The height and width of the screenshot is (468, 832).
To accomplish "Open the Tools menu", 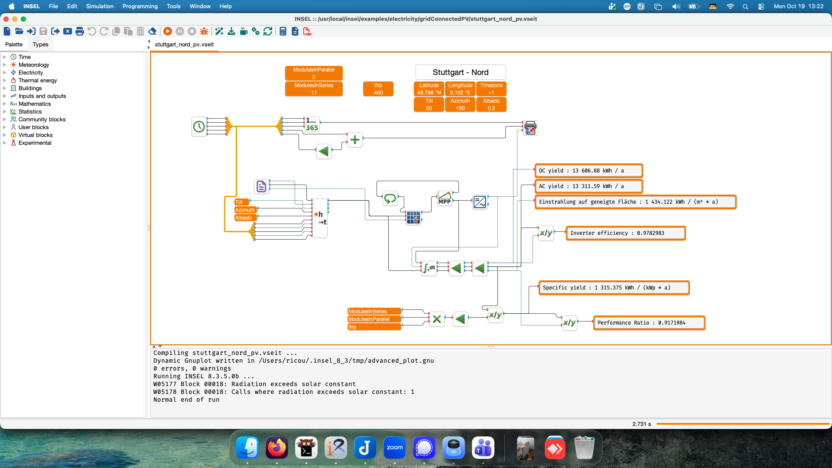I will tap(173, 6).
